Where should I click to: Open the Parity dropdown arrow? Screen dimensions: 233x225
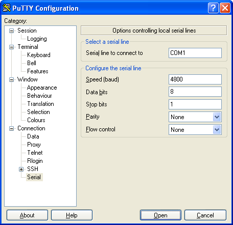217,117
